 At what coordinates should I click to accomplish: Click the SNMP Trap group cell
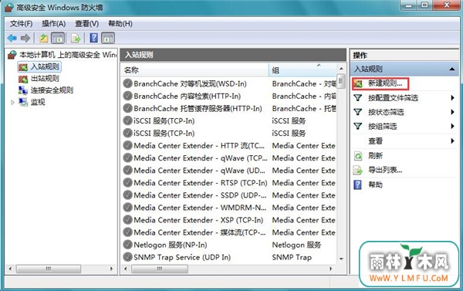(x=292, y=258)
